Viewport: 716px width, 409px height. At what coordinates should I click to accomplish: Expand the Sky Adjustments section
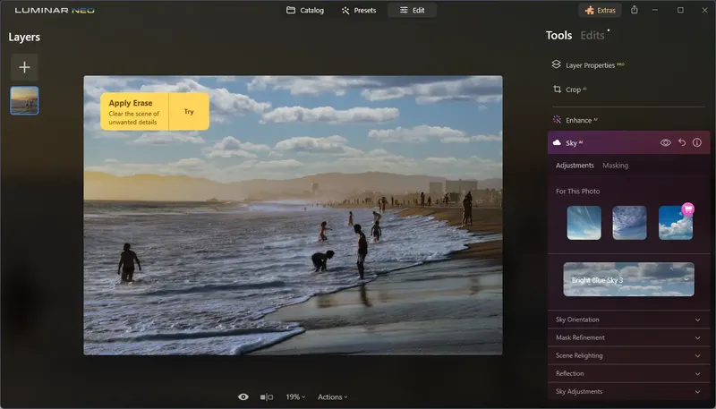coord(629,392)
